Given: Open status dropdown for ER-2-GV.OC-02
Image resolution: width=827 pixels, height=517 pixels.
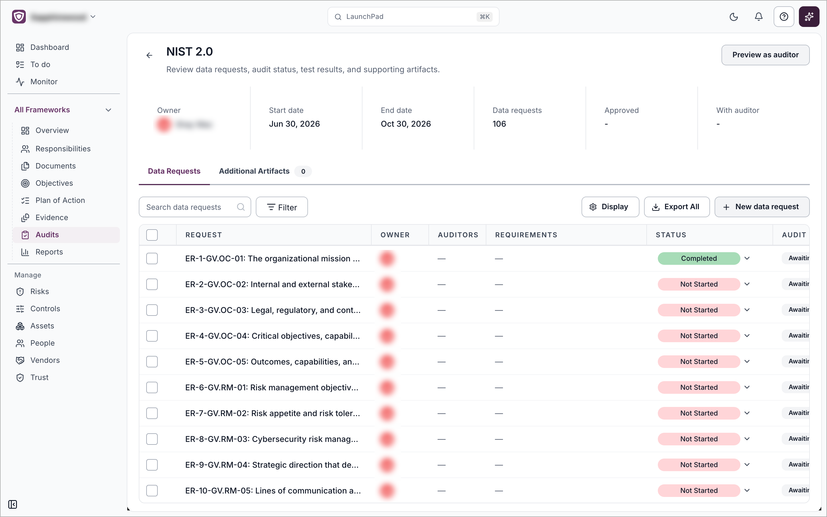Looking at the screenshot, I should click(x=747, y=284).
